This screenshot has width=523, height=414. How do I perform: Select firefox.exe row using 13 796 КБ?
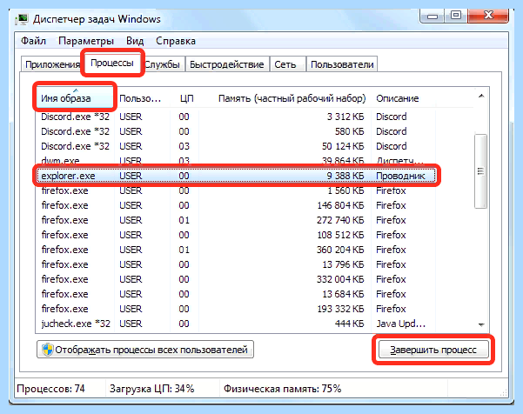tap(236, 264)
